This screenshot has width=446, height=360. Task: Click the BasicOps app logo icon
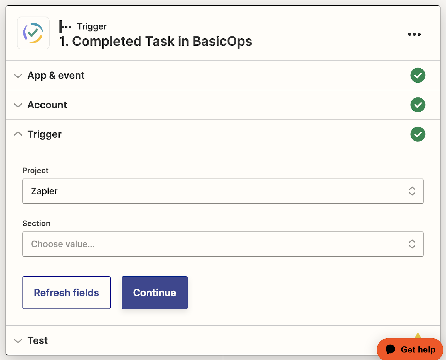tap(33, 33)
